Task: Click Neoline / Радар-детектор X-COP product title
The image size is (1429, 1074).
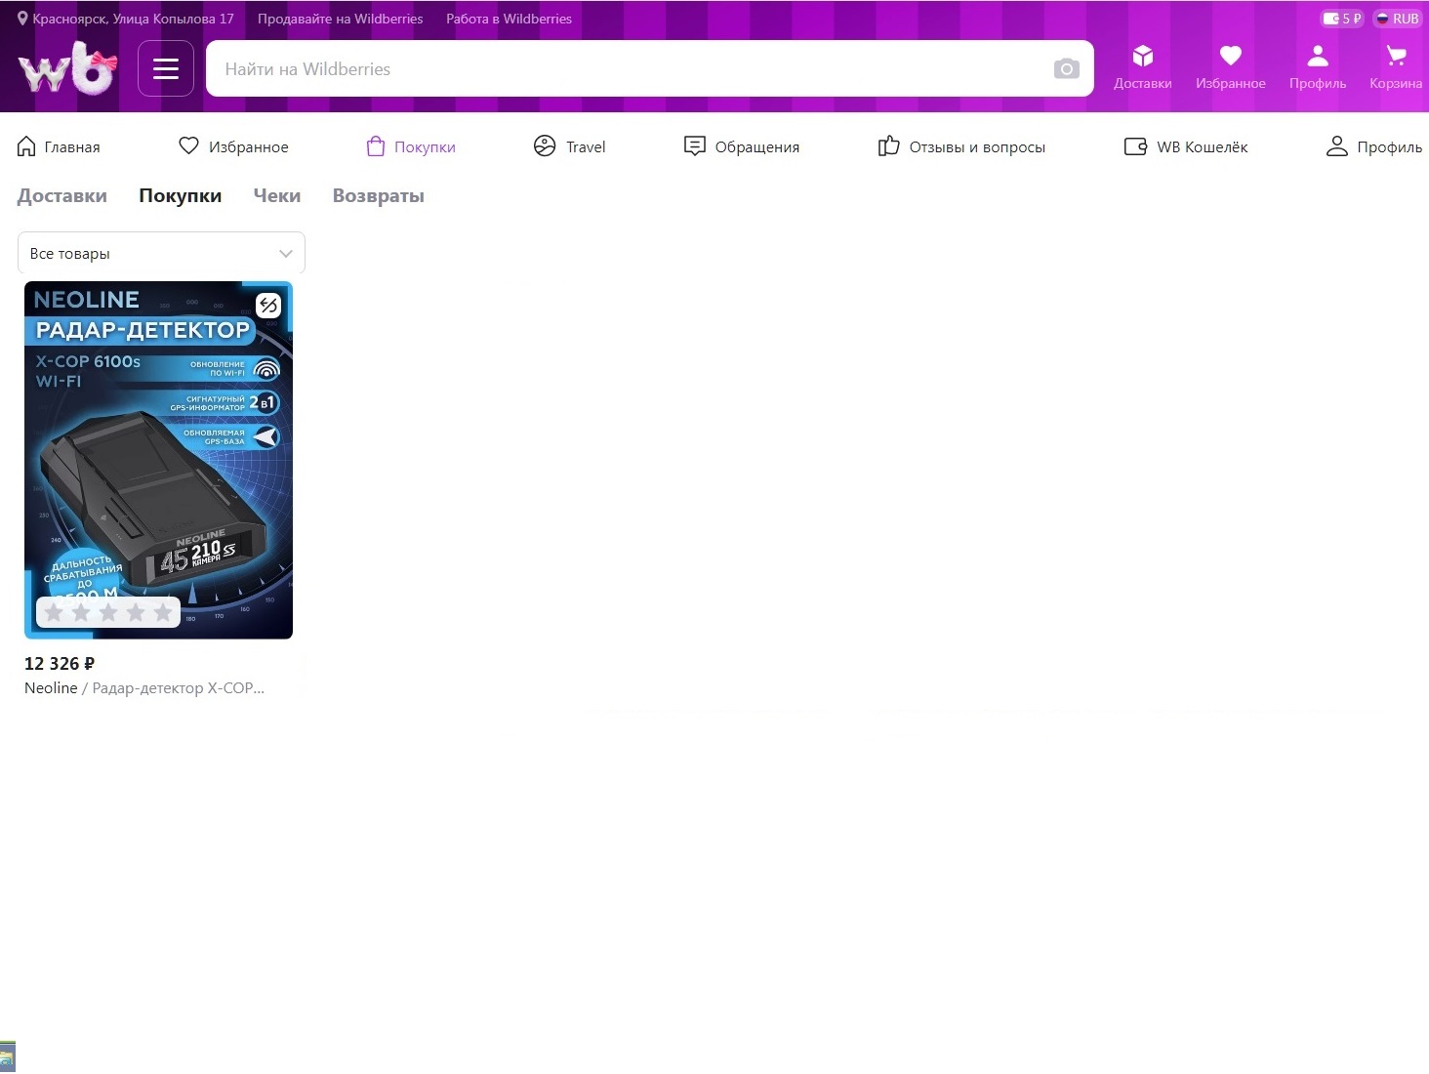Action: [144, 687]
